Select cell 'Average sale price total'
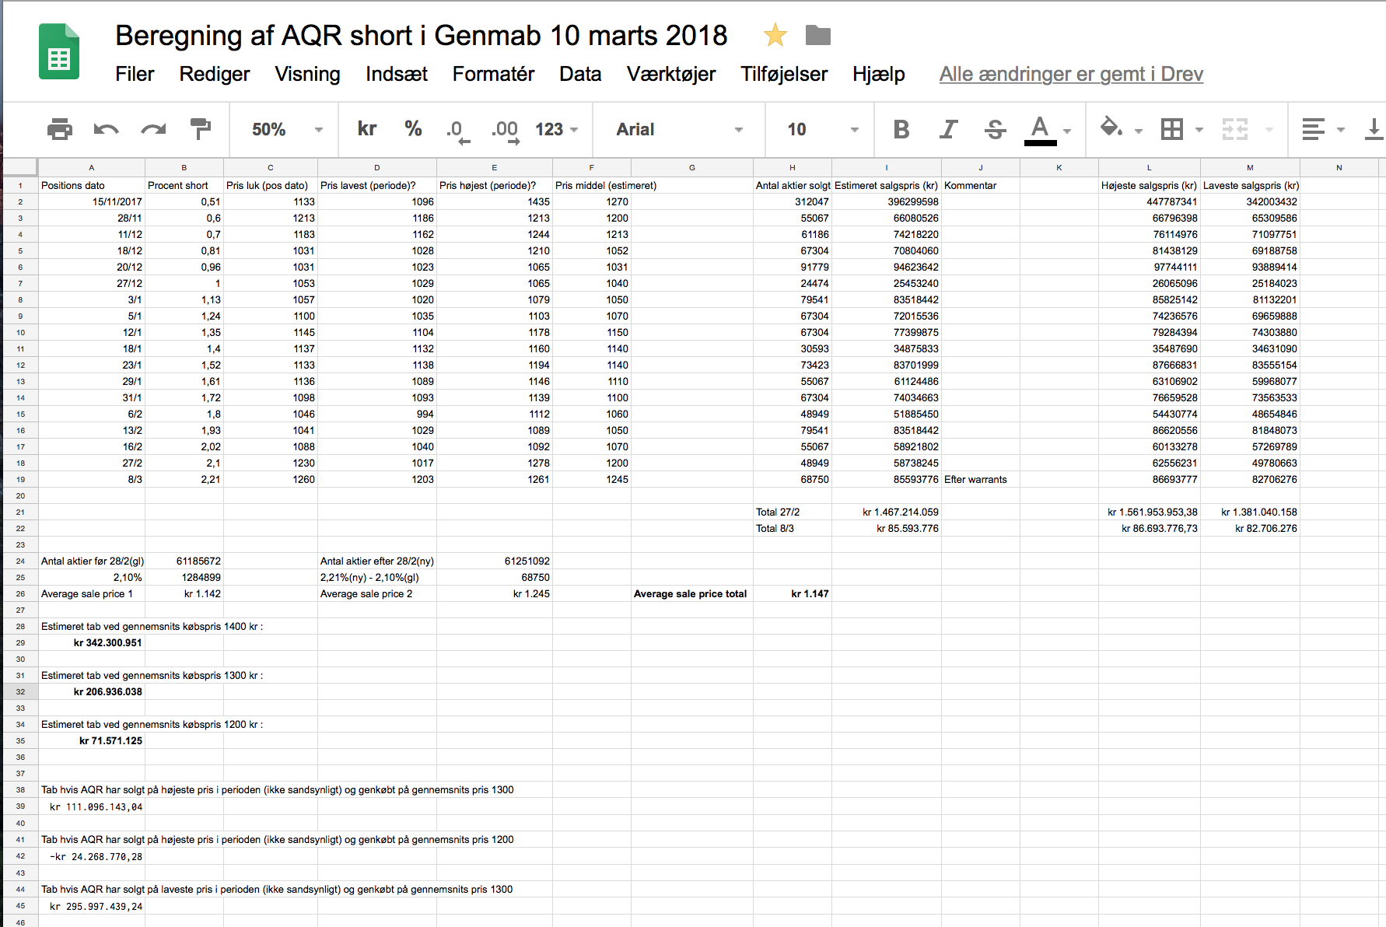The image size is (1386, 927). click(691, 593)
